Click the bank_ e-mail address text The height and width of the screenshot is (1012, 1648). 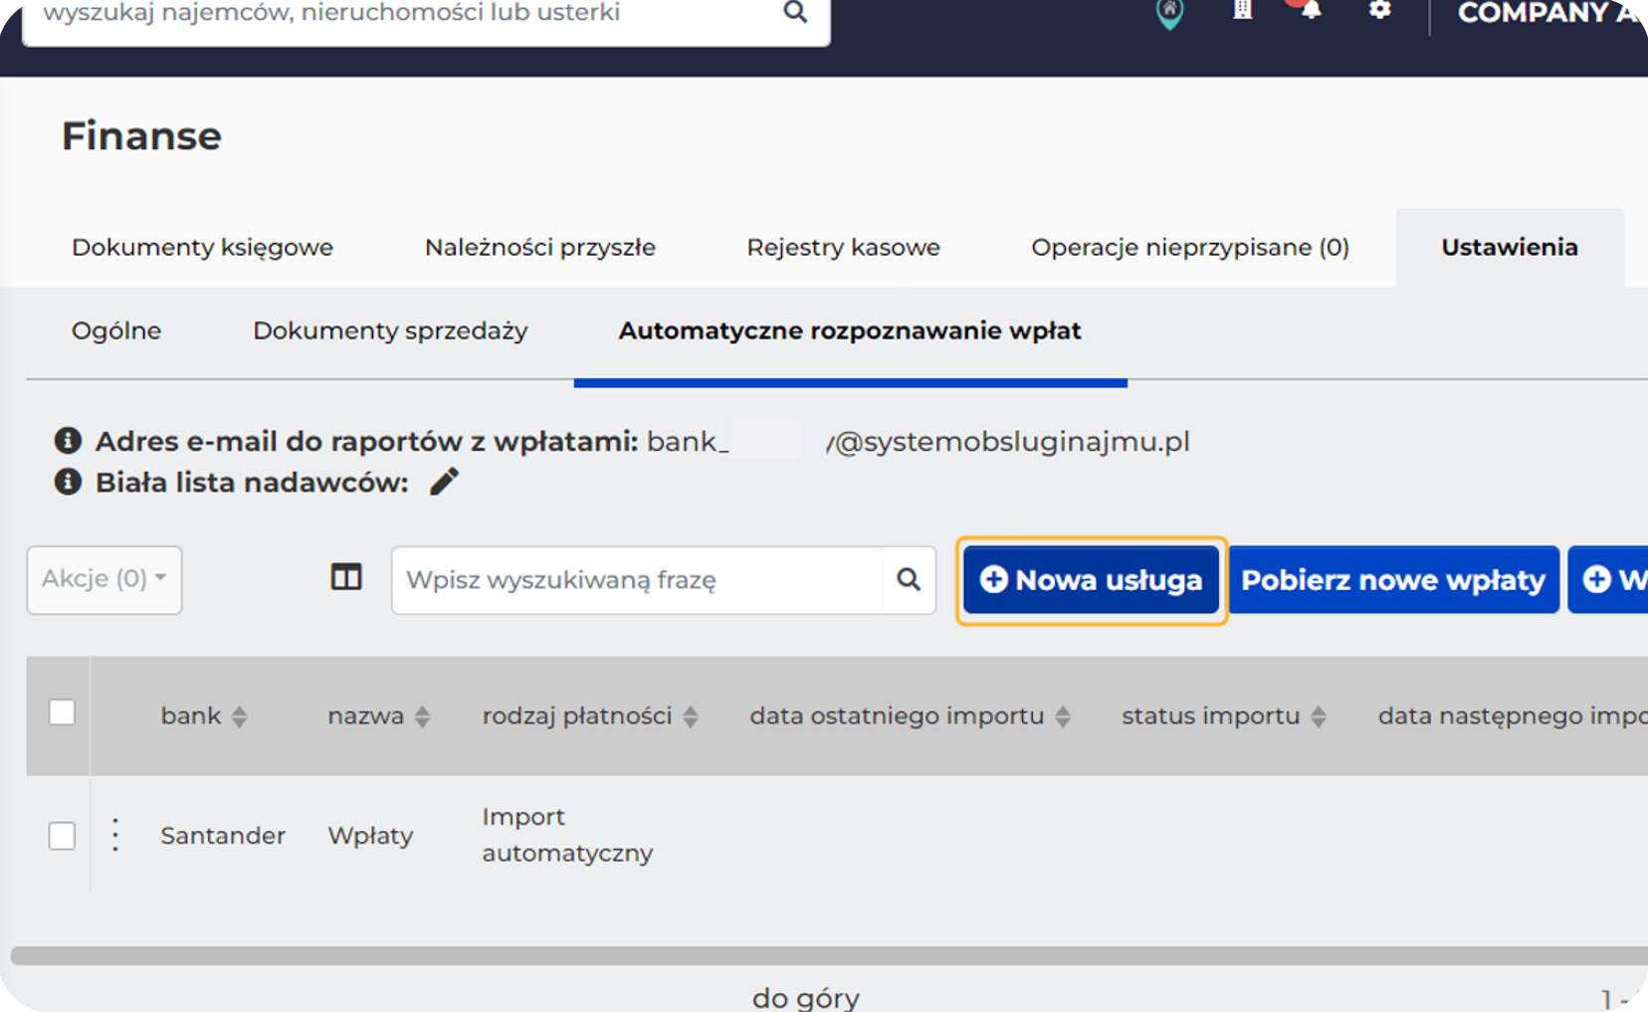click(x=918, y=441)
